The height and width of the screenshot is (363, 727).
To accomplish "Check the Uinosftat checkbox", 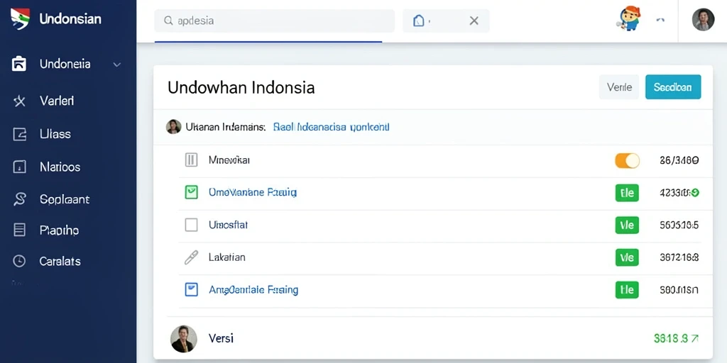I will click(x=191, y=225).
